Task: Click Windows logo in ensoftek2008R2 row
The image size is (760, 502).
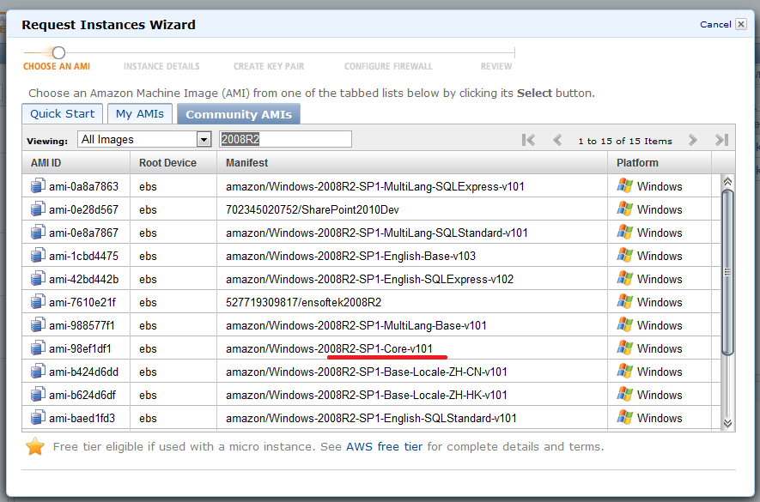Action: [625, 302]
